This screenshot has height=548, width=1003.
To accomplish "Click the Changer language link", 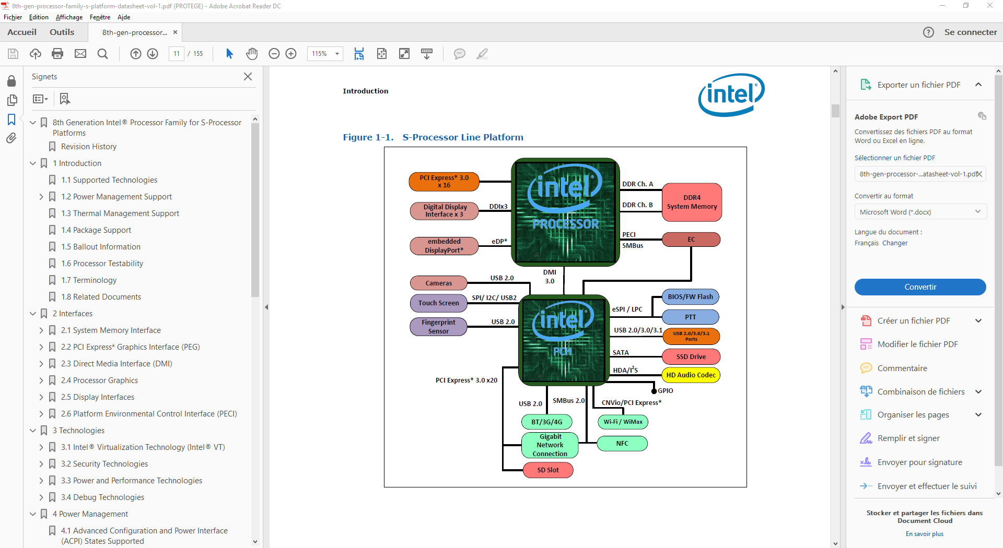I will coord(895,243).
